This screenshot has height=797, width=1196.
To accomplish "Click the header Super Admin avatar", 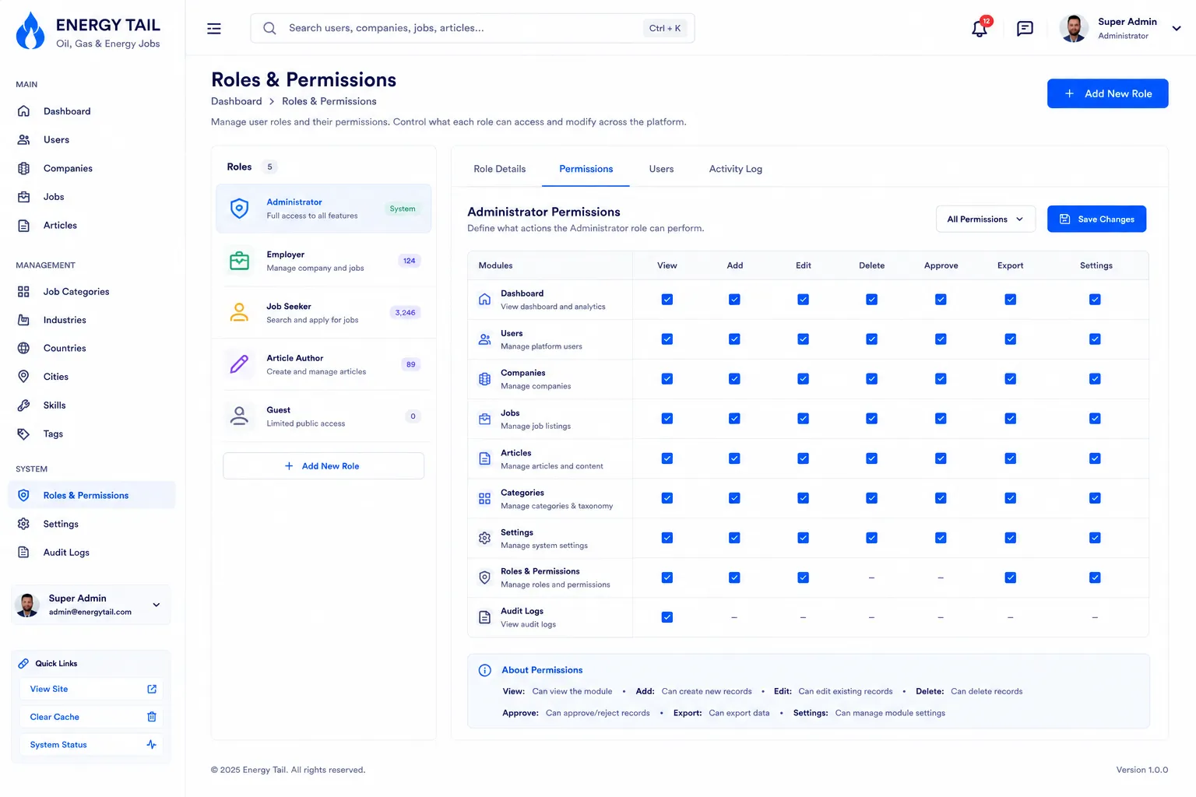I will (1074, 29).
